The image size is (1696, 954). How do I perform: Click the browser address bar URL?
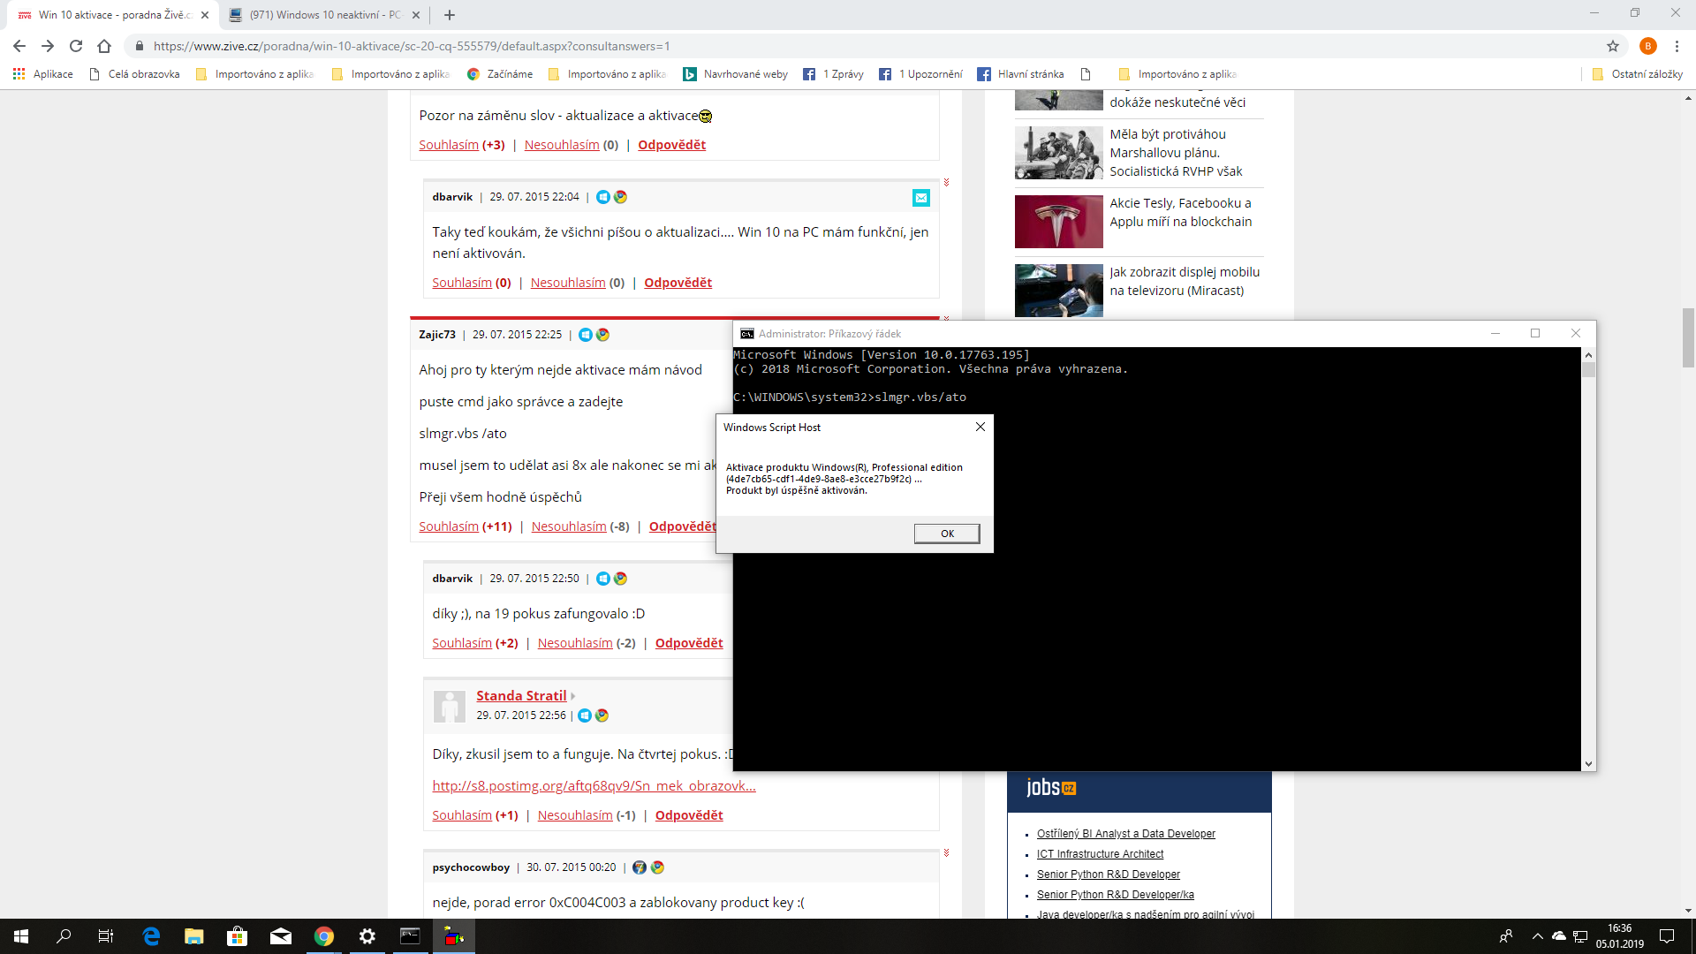click(412, 46)
